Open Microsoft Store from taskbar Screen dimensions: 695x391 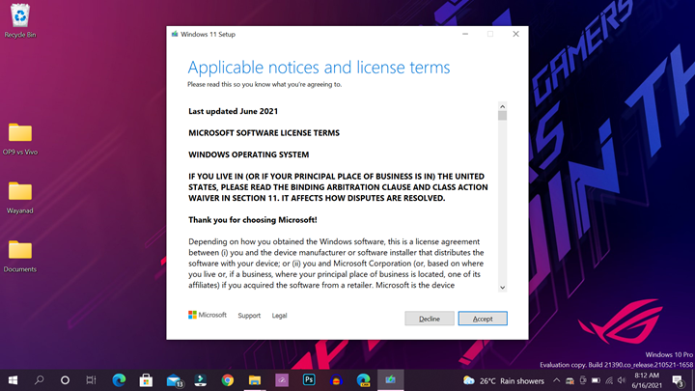146,380
